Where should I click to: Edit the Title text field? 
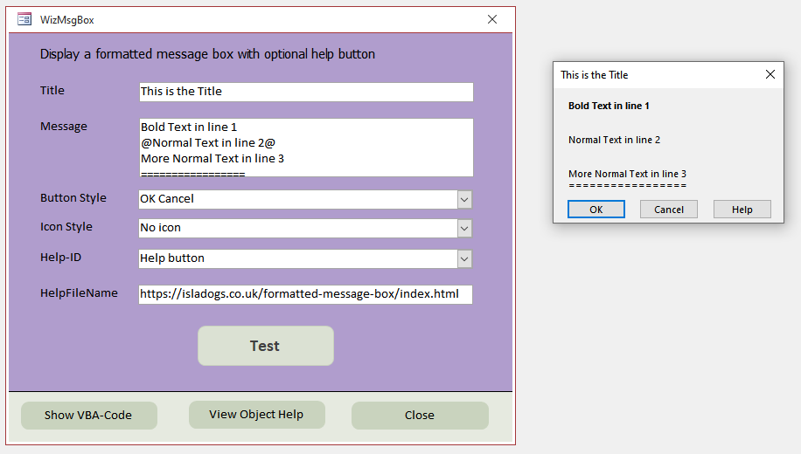point(306,92)
